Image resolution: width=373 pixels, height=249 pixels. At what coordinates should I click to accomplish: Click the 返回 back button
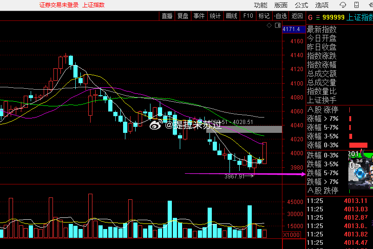pyautogui.click(x=297, y=16)
